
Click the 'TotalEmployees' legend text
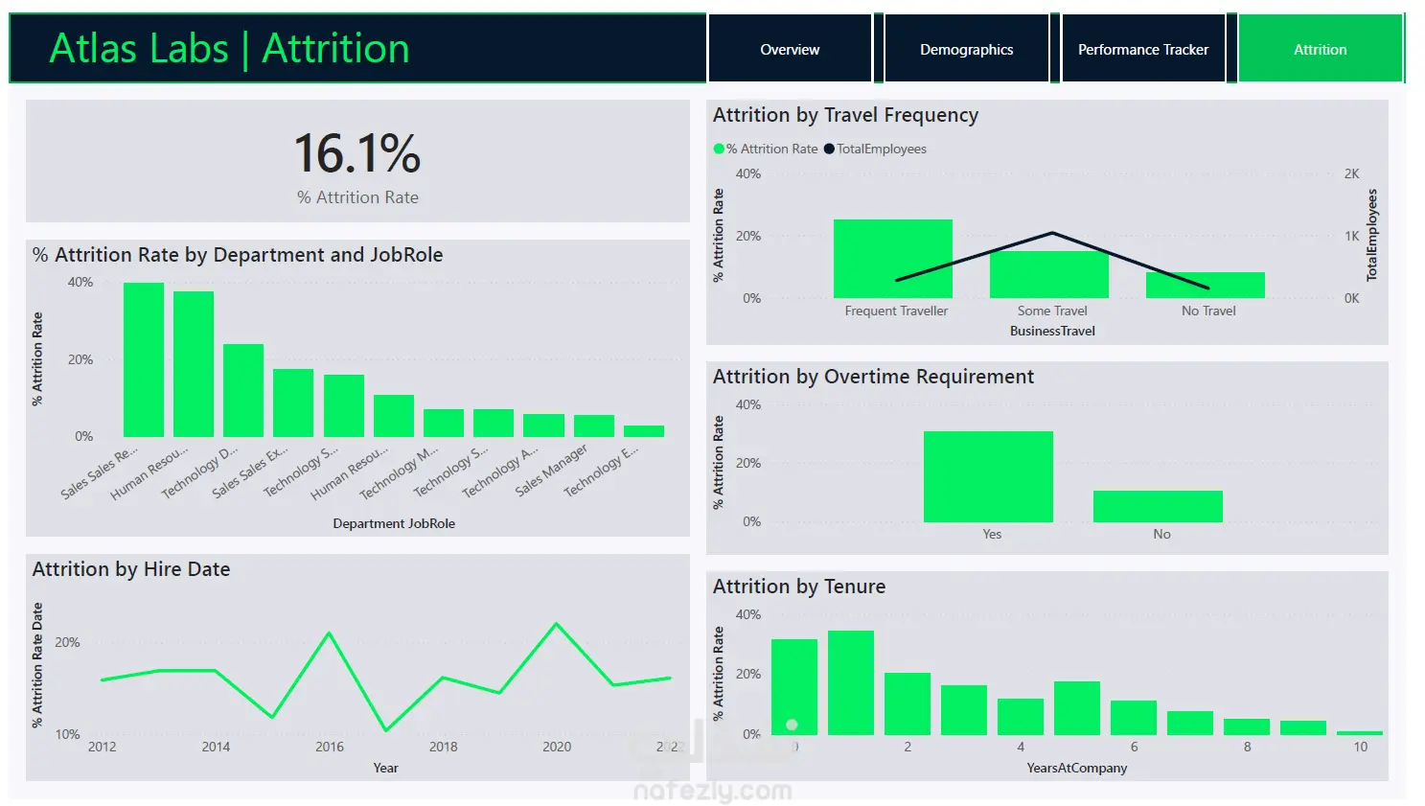pyautogui.click(x=882, y=149)
